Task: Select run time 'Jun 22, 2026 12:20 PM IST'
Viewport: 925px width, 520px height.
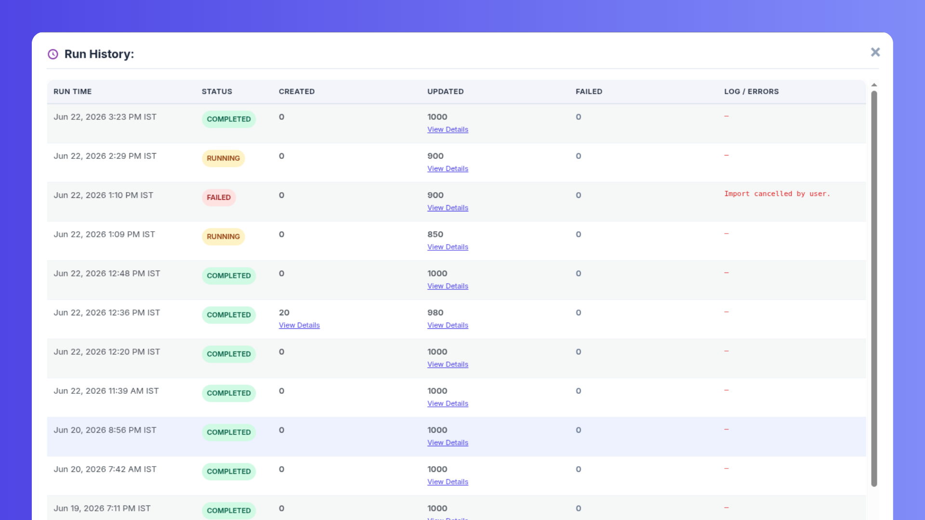Action: click(107, 352)
